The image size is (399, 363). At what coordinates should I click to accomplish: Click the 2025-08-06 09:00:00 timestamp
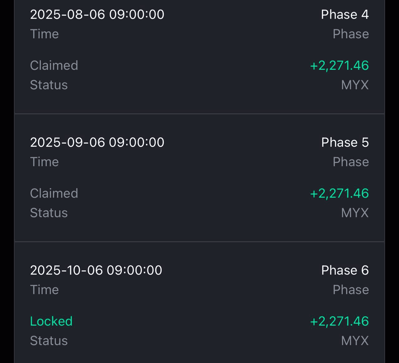click(97, 14)
